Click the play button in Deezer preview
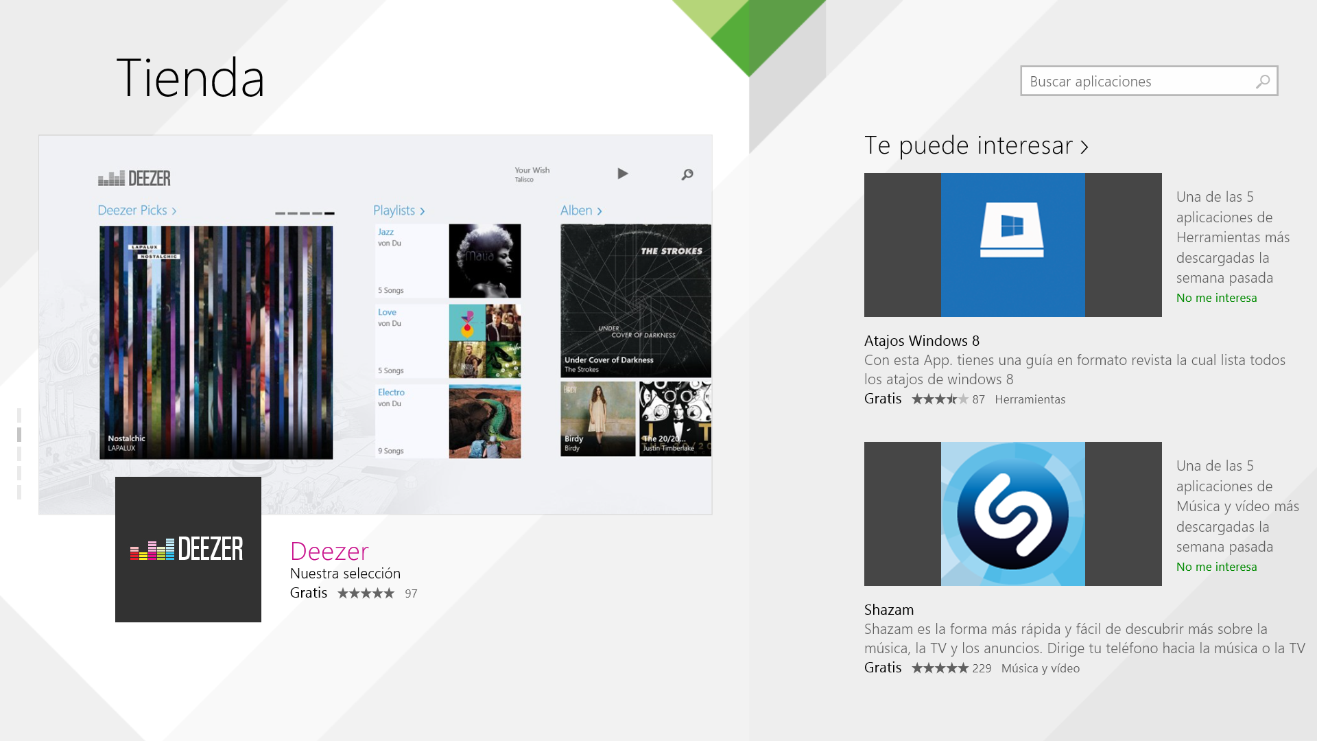Viewport: 1317px width, 741px height. [x=622, y=174]
